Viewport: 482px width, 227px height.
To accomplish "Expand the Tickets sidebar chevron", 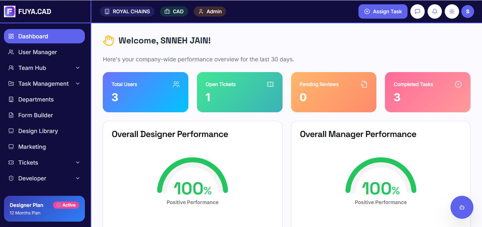I will pyautogui.click(x=78, y=162).
